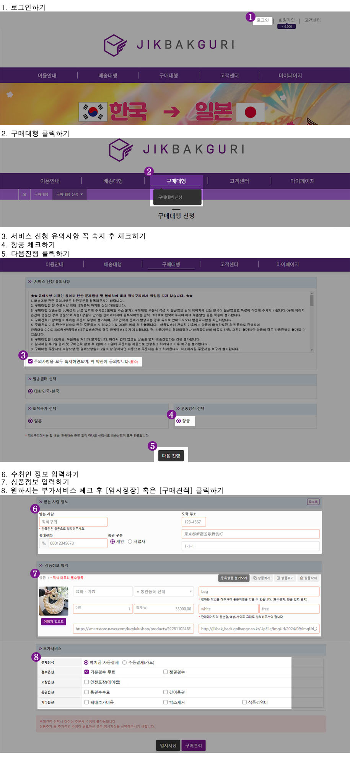Click the JIKBAKGURI logo above the 구매대행 신청 dropdown menu
The width and height of the screenshot is (350, 759).
176,149
